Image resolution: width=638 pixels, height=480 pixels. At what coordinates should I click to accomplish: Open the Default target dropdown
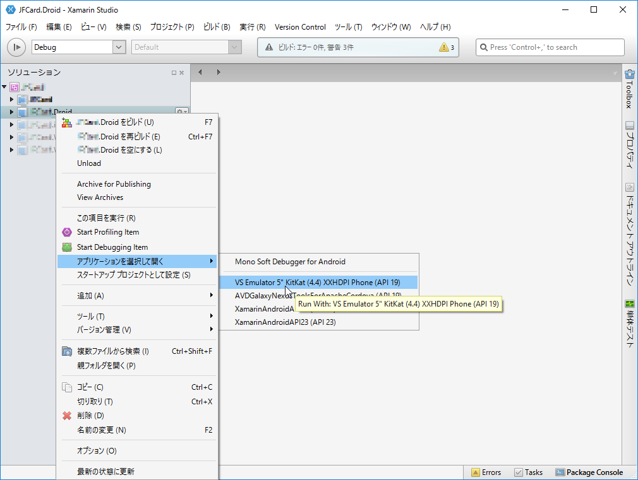point(186,47)
